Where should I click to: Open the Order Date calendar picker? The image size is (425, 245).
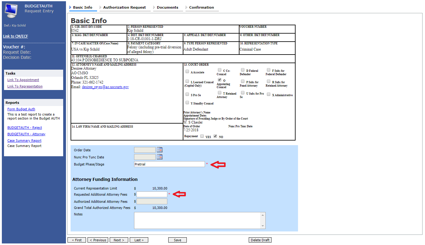pos(159,150)
